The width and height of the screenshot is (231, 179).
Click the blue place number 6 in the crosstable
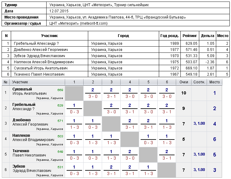pyautogui.click(x=215, y=139)
